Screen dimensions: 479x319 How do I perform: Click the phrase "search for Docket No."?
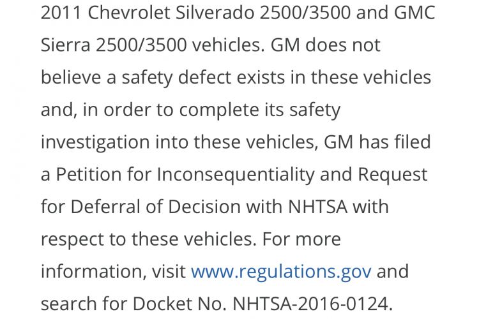pos(133,304)
